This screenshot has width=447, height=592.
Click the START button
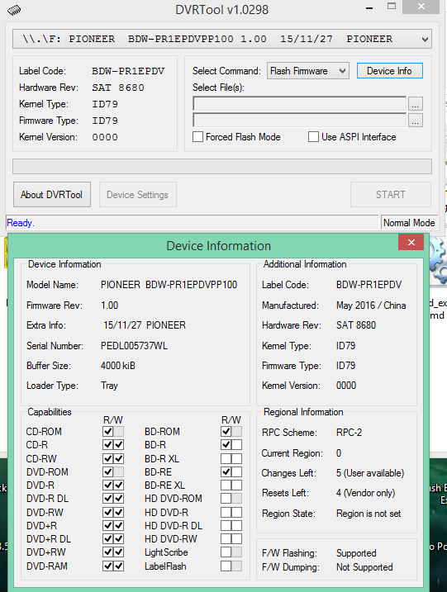click(x=391, y=195)
